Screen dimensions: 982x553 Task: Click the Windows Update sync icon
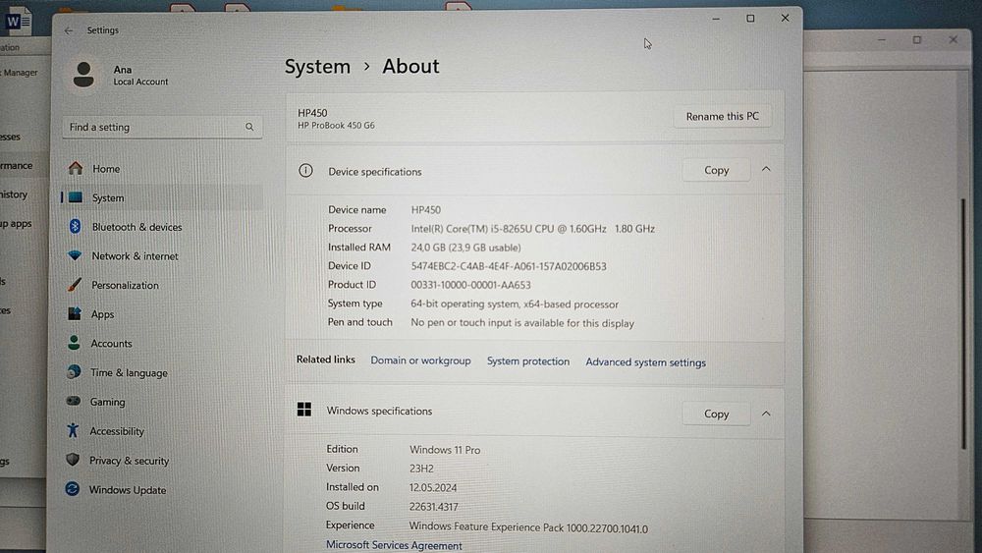click(72, 488)
